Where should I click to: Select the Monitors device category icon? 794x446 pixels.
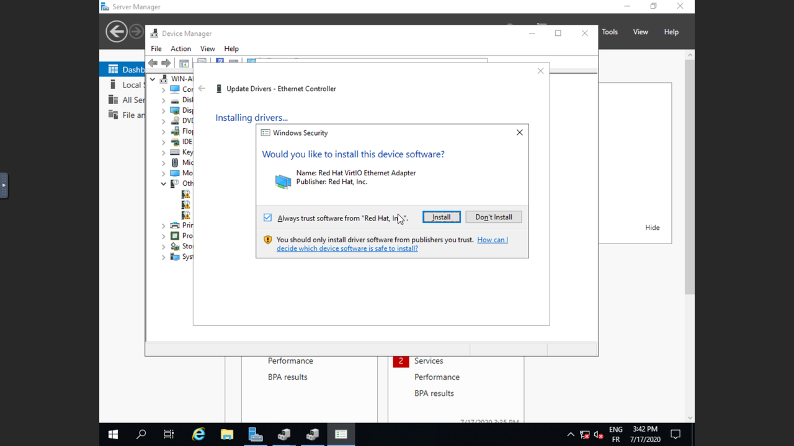[x=175, y=173]
